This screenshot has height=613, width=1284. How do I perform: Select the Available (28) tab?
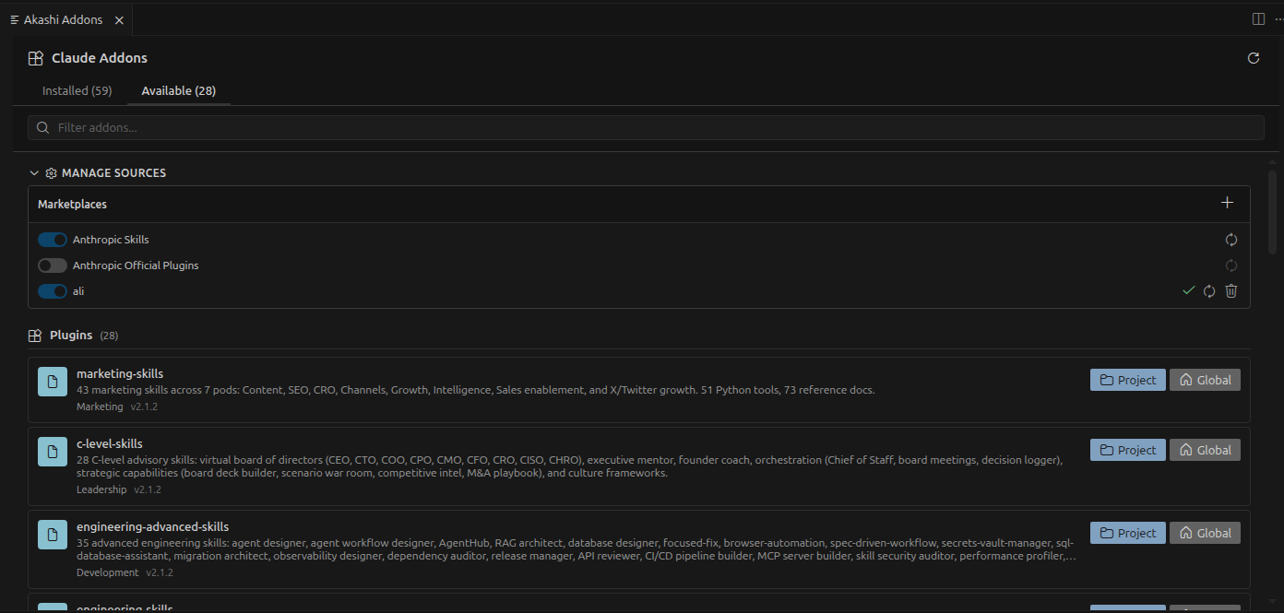[x=179, y=90]
